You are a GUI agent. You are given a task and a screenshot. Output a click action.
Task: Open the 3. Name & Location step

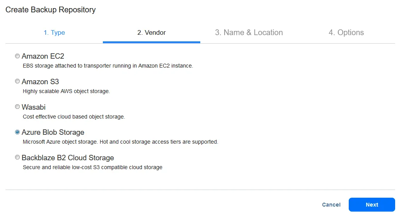(249, 33)
